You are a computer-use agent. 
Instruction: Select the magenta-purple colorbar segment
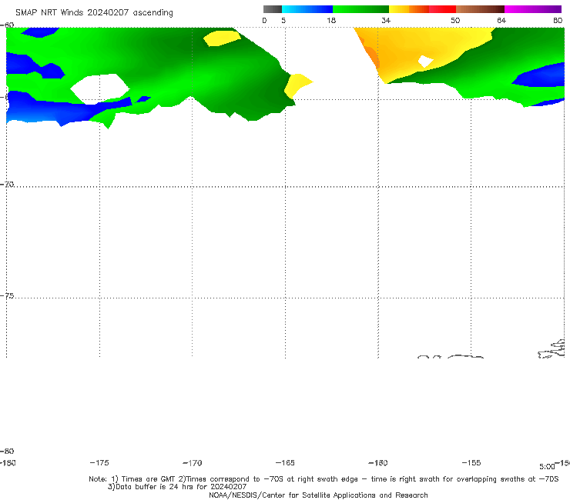tap(533, 9)
